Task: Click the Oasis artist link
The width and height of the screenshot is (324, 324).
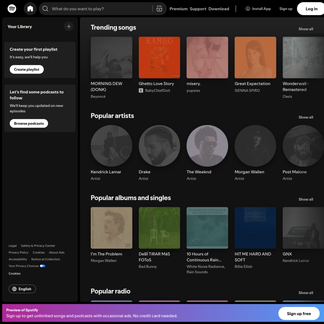Action: point(287,97)
